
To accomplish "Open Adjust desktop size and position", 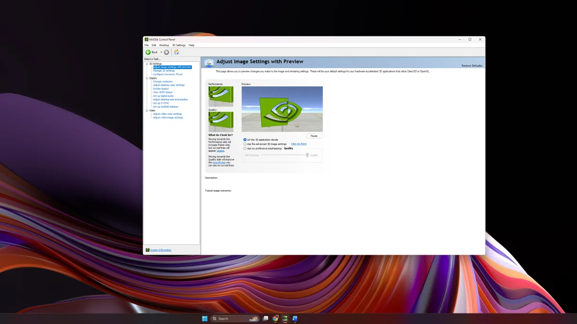I will 171,99.
